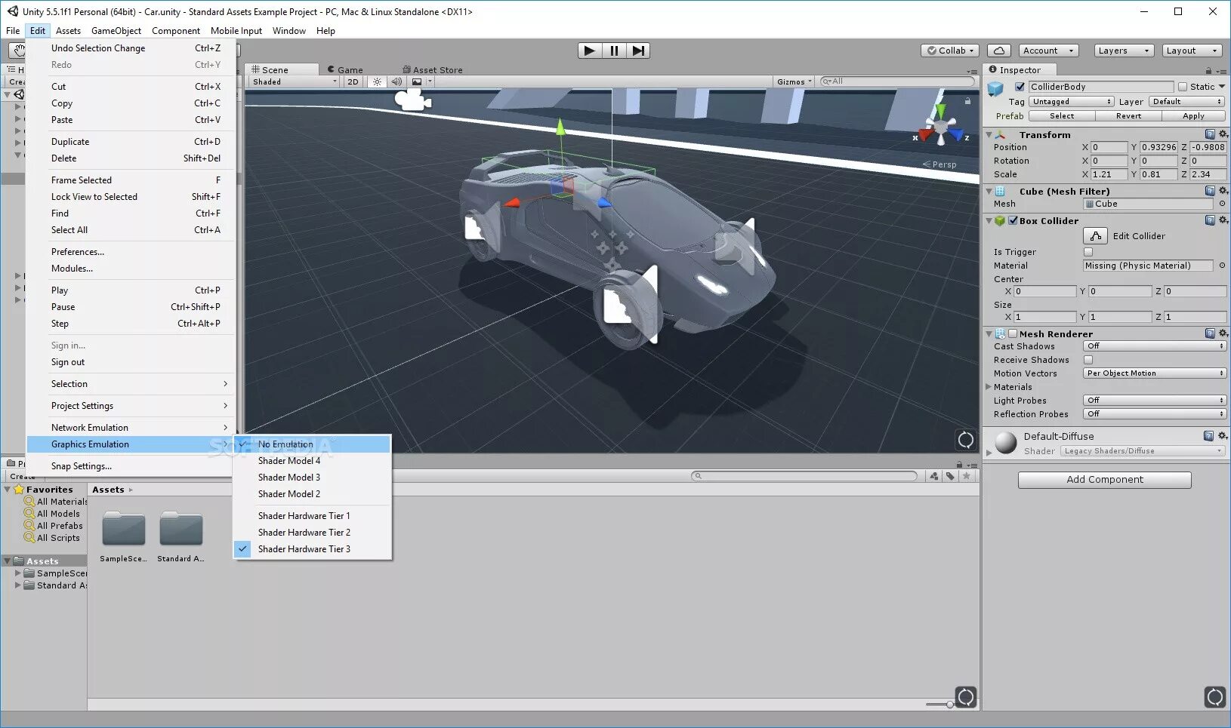Open Reflection Probes dropdown

1155,414
